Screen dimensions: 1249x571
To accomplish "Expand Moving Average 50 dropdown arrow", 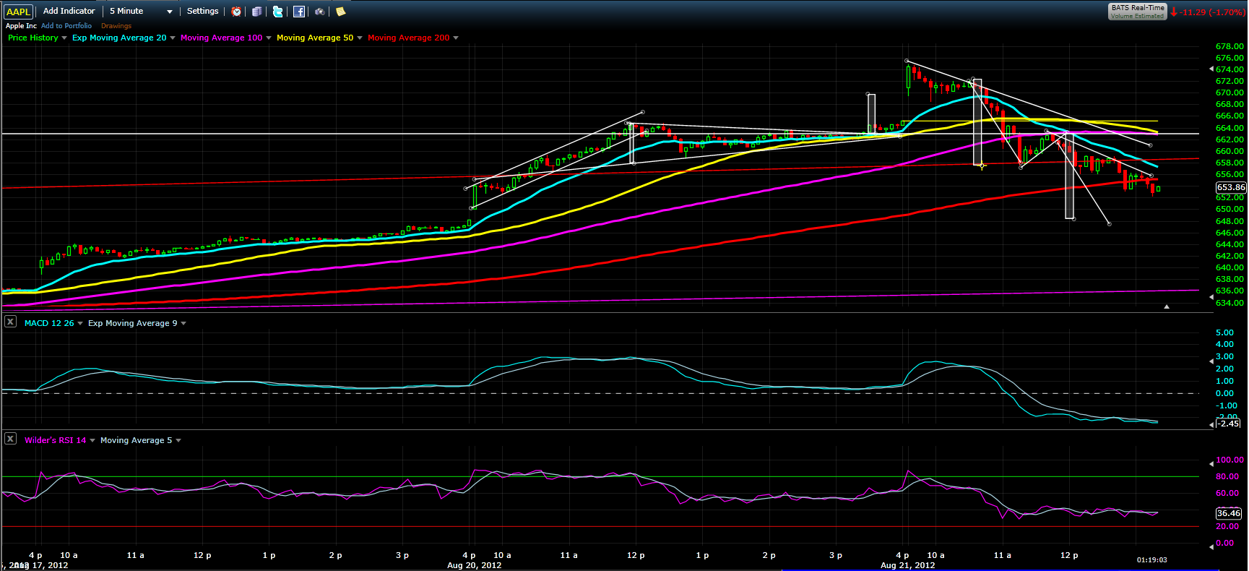I will (360, 38).
